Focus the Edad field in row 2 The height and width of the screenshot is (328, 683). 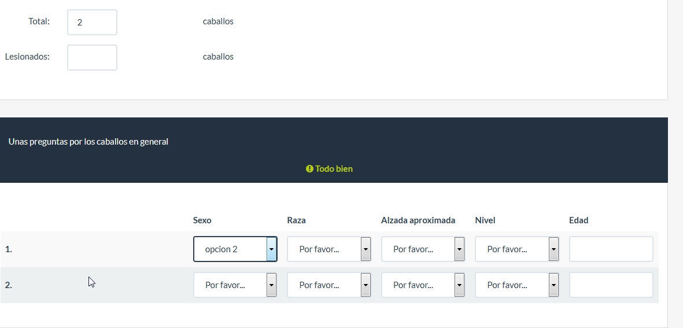pos(611,285)
